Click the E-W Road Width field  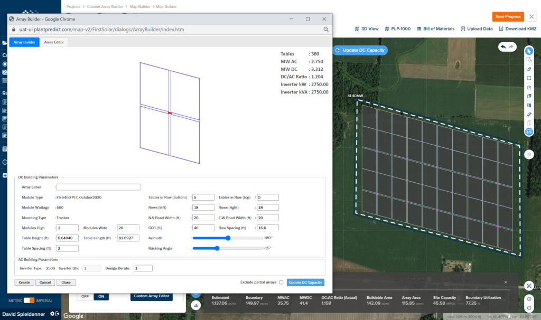click(x=268, y=218)
